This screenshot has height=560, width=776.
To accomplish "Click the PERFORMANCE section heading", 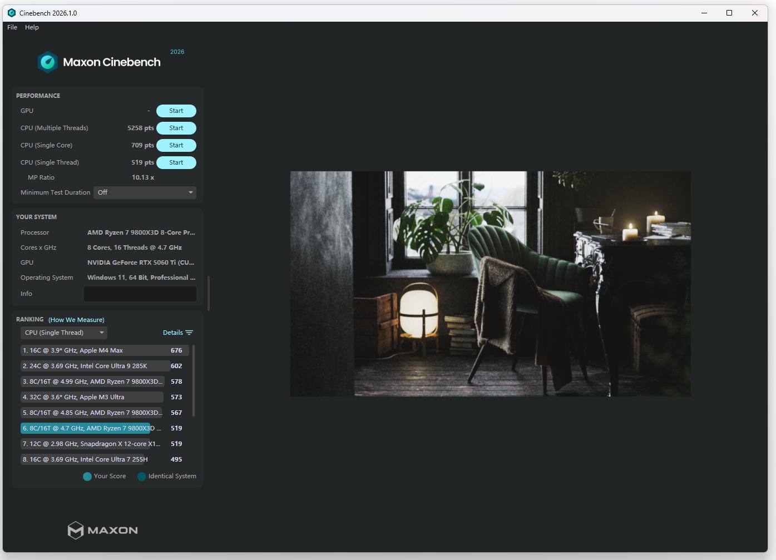I will 38,96.
